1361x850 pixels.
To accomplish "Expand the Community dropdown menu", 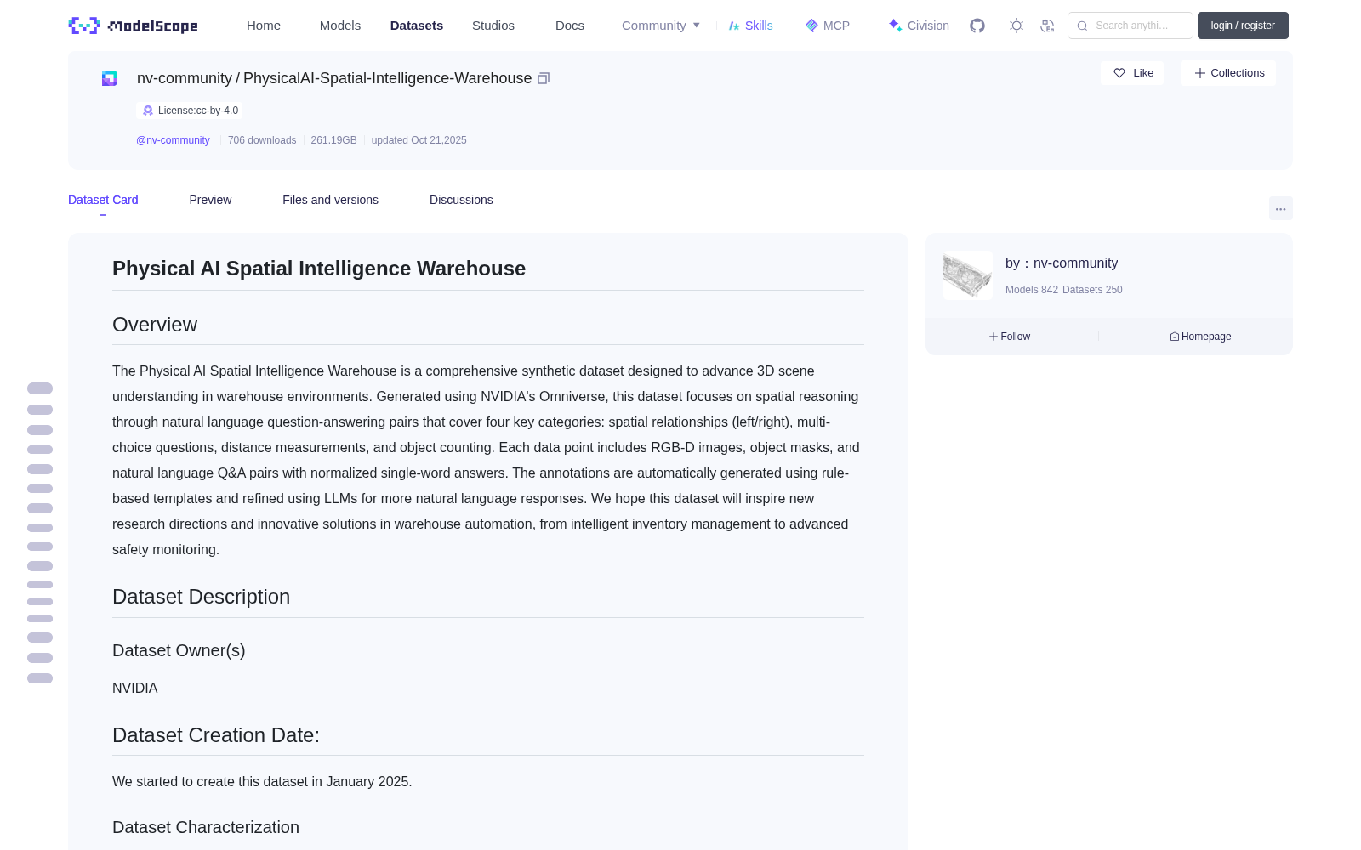I will (x=661, y=25).
